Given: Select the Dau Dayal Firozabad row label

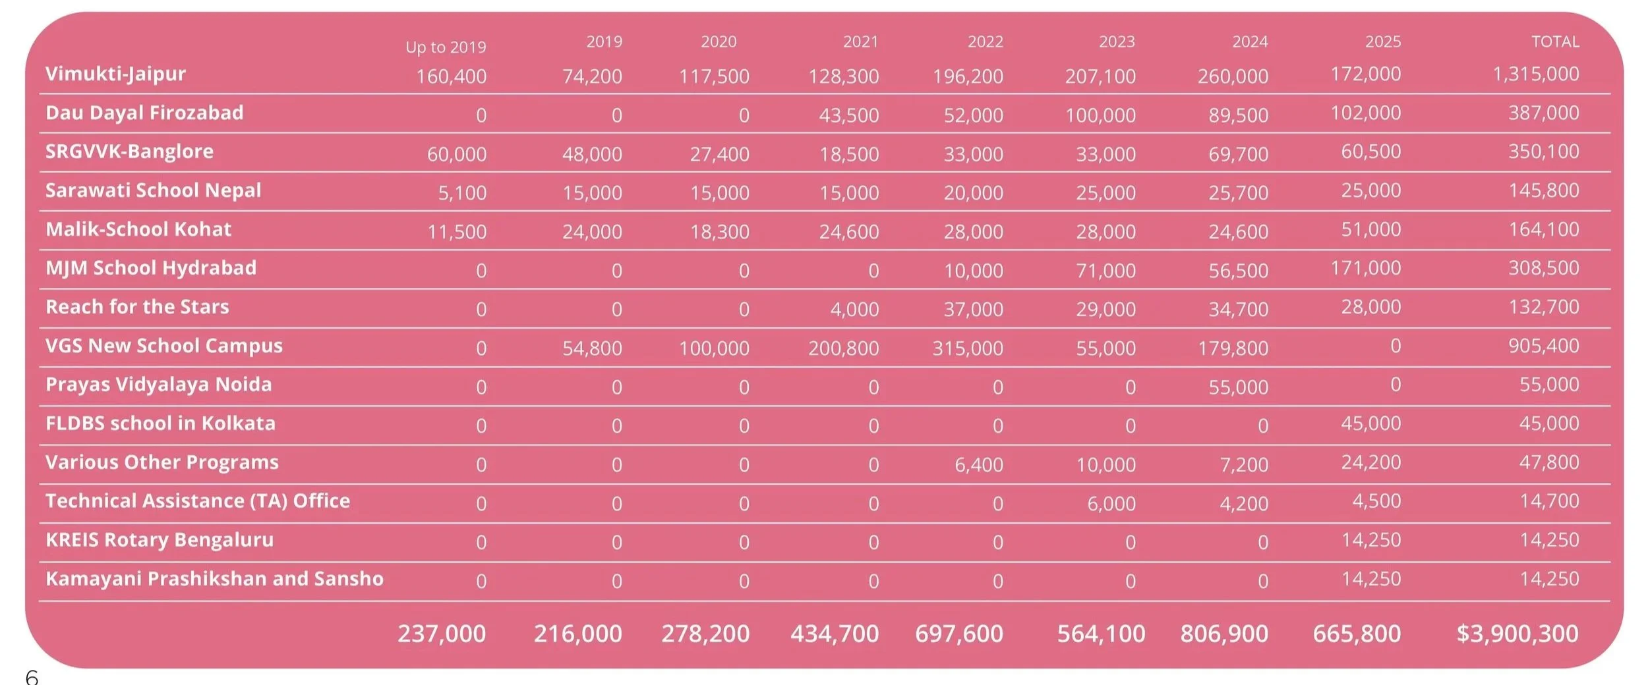Looking at the screenshot, I should pos(144,113).
